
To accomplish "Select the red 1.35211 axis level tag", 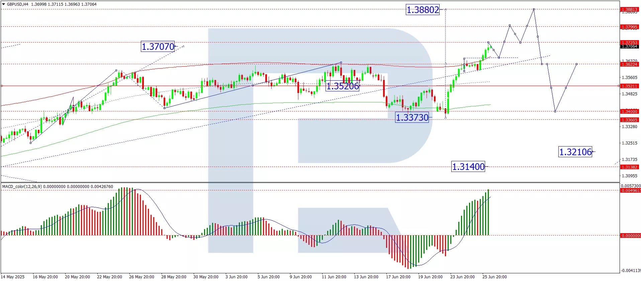I will pyautogui.click(x=629, y=86).
